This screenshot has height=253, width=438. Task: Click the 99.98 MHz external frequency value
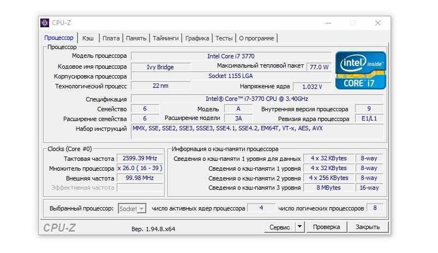point(140,178)
